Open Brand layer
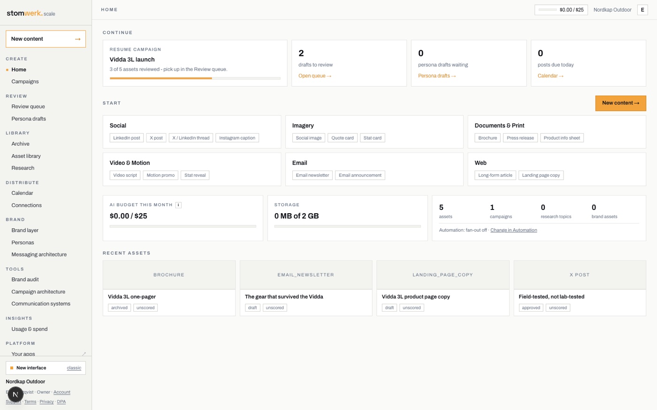The width and height of the screenshot is (657, 410). [25, 230]
